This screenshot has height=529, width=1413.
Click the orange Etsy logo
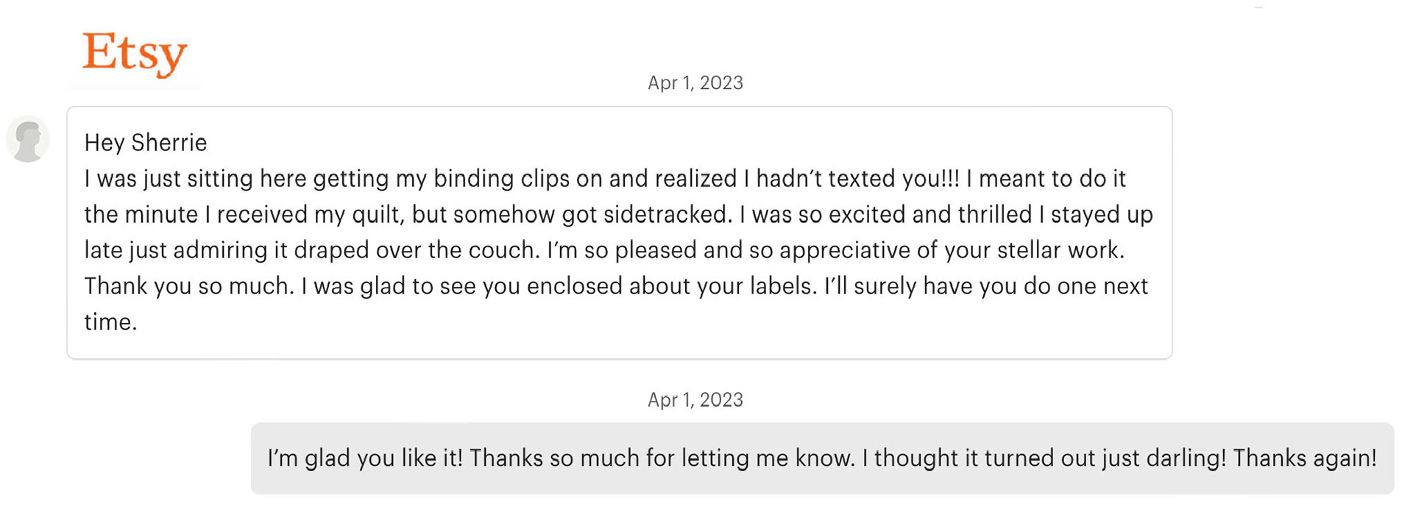click(x=135, y=54)
